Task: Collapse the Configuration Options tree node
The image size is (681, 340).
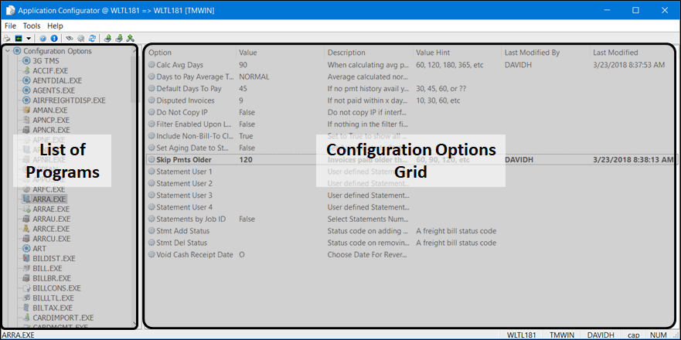Action: (x=8, y=51)
